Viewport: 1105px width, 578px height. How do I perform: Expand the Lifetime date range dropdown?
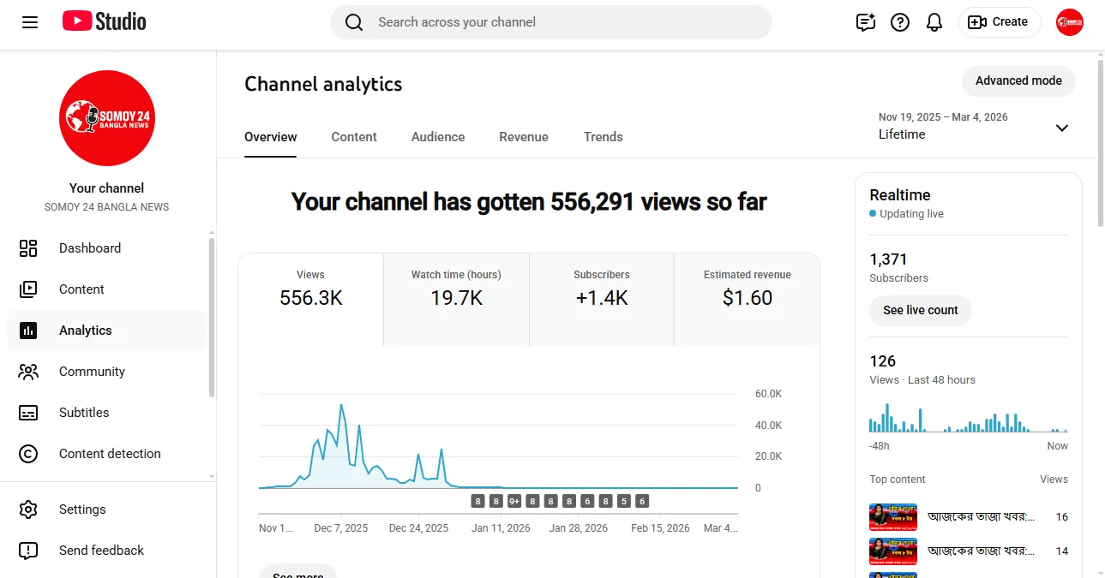(974, 127)
